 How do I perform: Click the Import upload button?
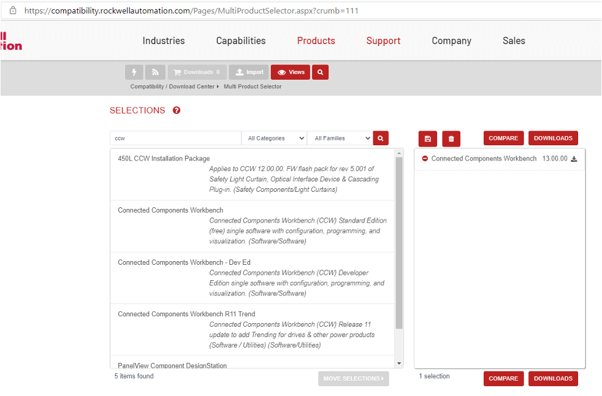[249, 72]
